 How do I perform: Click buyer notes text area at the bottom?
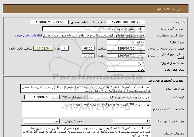coord(86,131)
